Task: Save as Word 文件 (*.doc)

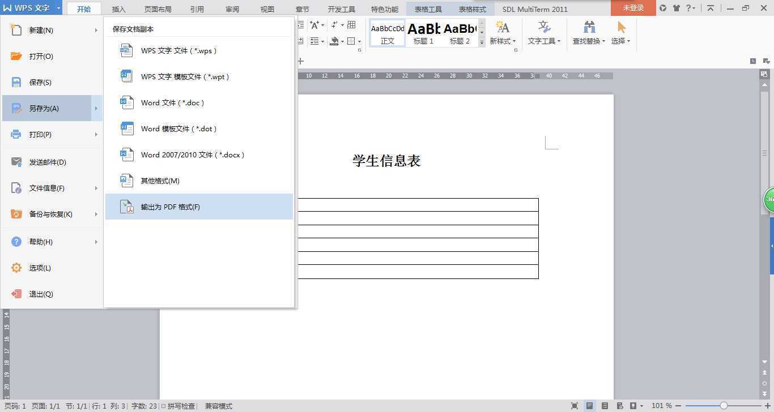Action: coord(199,102)
